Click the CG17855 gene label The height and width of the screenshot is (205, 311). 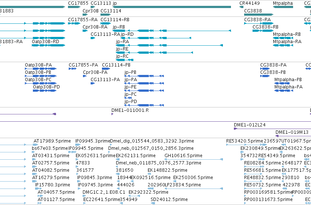pyautogui.click(x=78, y=3)
